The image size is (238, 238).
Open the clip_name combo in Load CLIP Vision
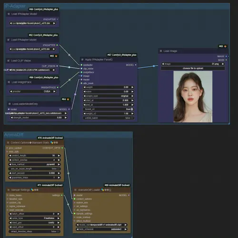[32, 70]
